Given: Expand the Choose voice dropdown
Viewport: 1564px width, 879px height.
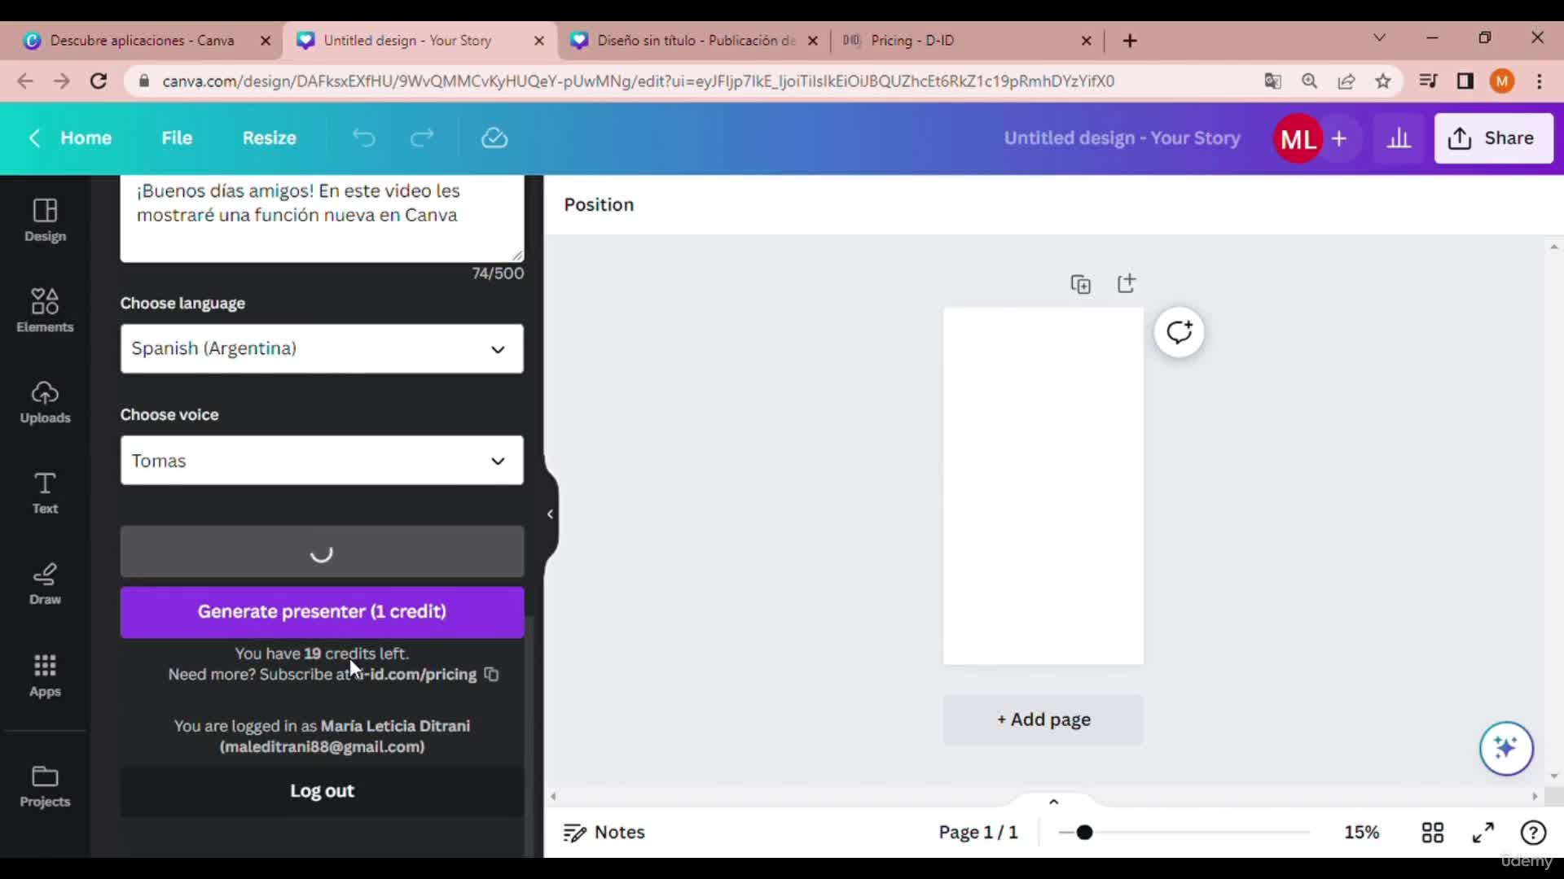Looking at the screenshot, I should tap(322, 461).
